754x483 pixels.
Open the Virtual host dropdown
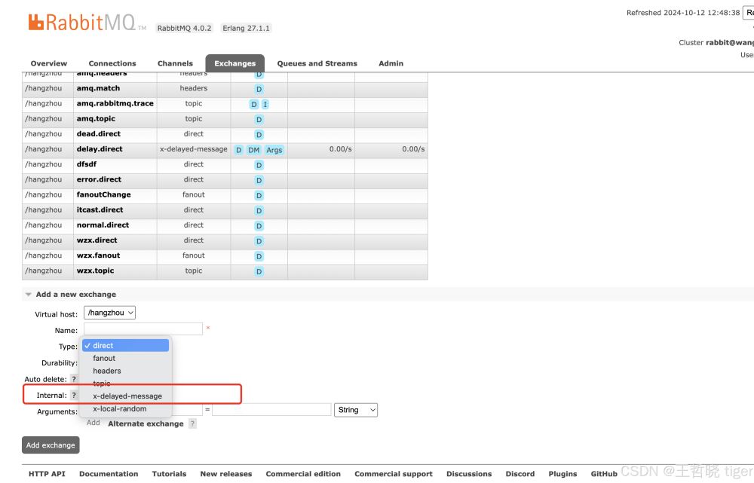[x=109, y=313]
